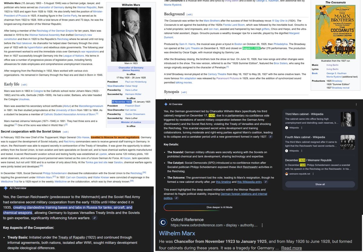
Task: Click the link chip after 'this Wikipedia entry'
Action: (x=266, y=182)
